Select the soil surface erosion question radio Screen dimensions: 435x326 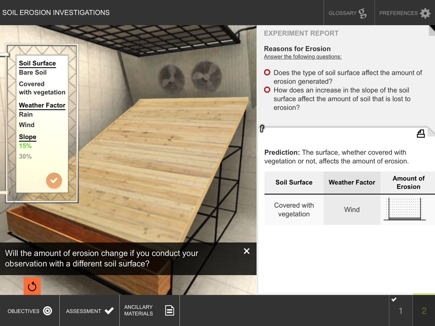[267, 72]
